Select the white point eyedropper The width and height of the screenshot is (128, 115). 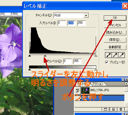tap(121, 55)
